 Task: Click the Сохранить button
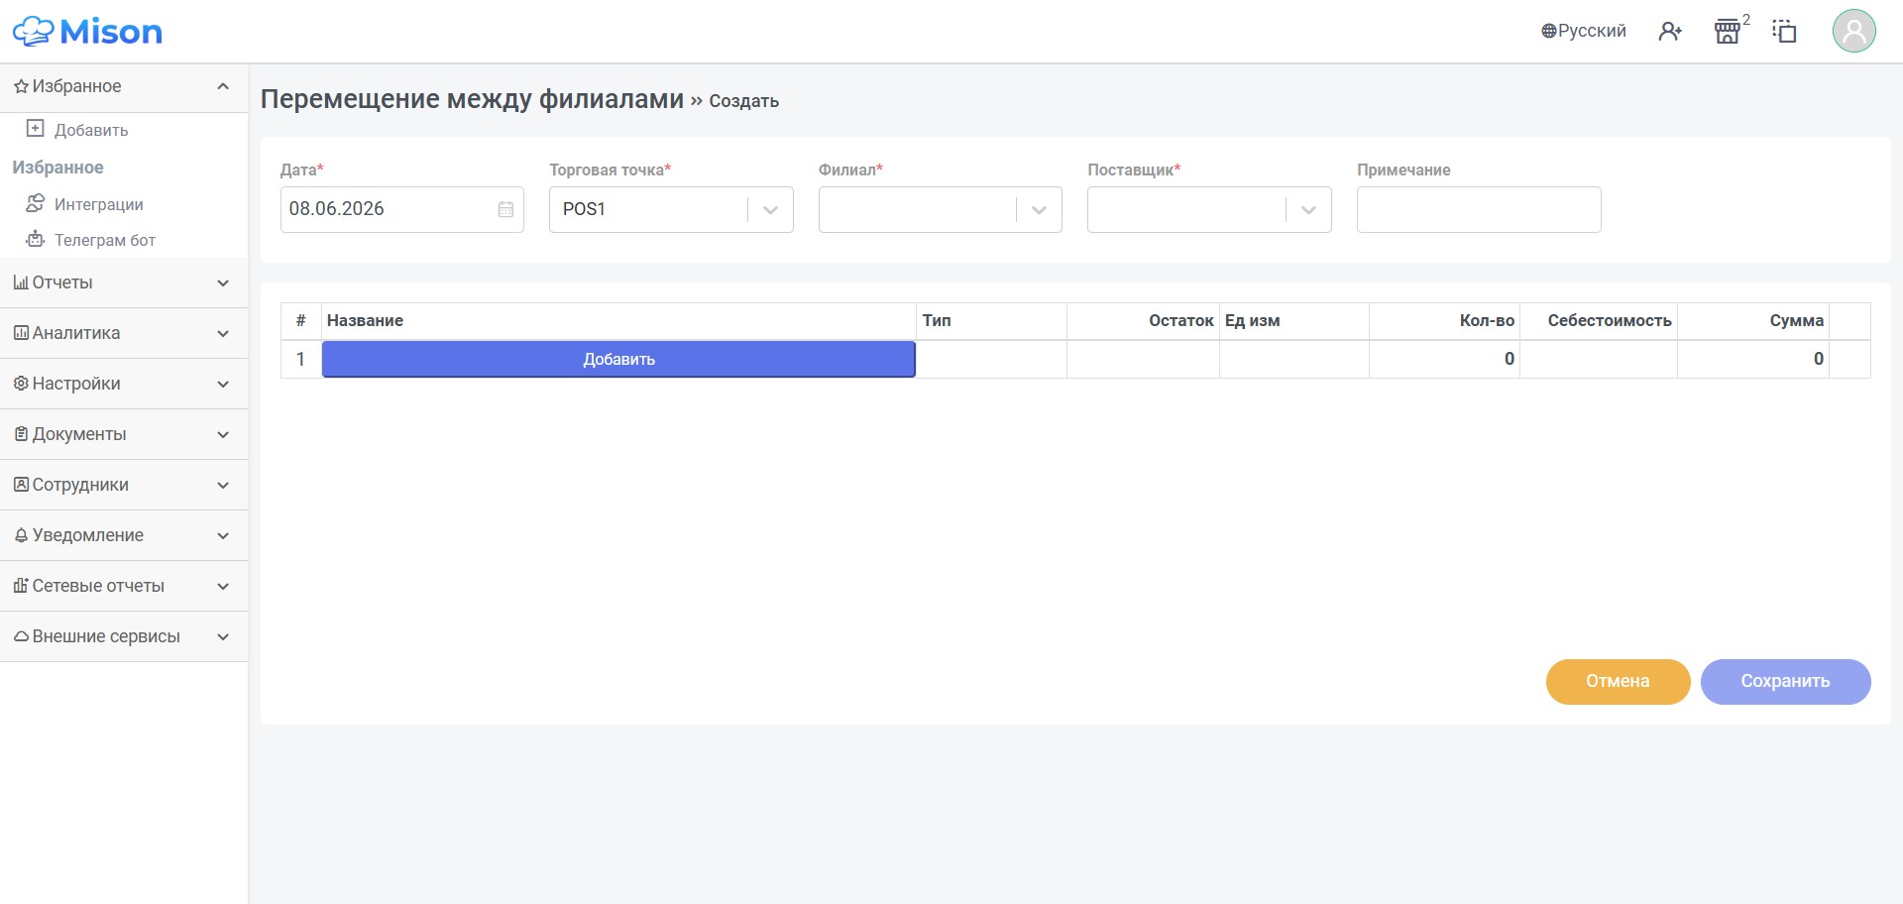click(1785, 681)
